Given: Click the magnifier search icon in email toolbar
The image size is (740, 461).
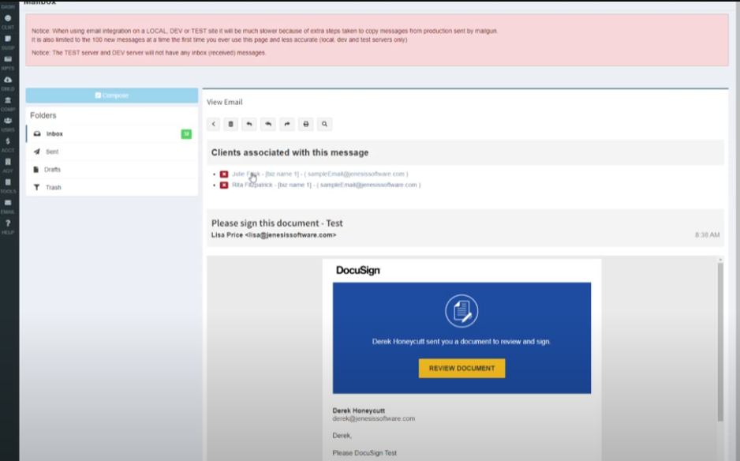Looking at the screenshot, I should pyautogui.click(x=325, y=124).
